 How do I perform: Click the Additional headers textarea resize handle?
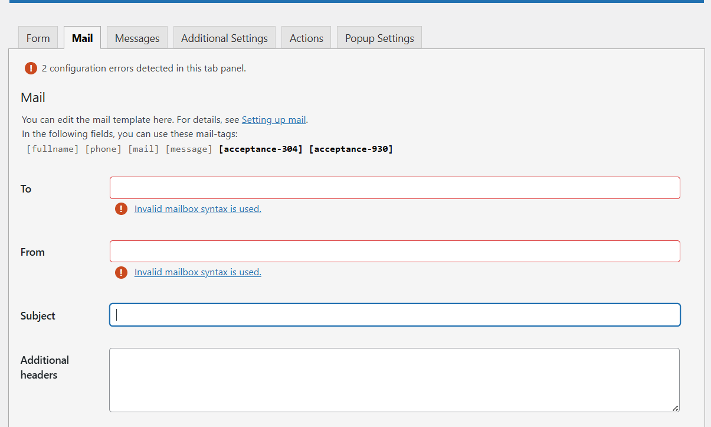675,408
